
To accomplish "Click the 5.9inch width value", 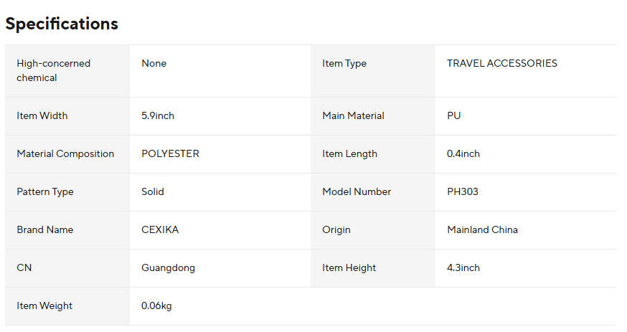I will tap(158, 115).
